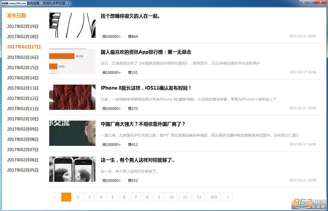Go to page 4
Screen dimensions: 328x211
click(101, 197)
